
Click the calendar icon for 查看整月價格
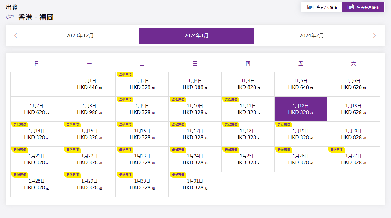click(351, 7)
